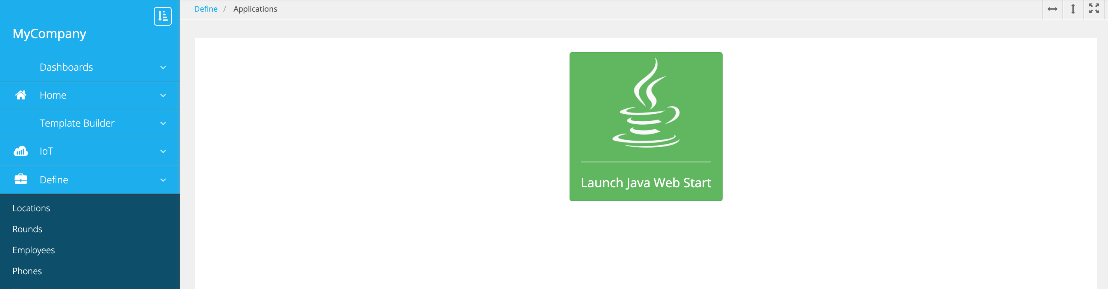Open the Rounds submenu item
Image resolution: width=1108 pixels, height=289 pixels.
(28, 229)
